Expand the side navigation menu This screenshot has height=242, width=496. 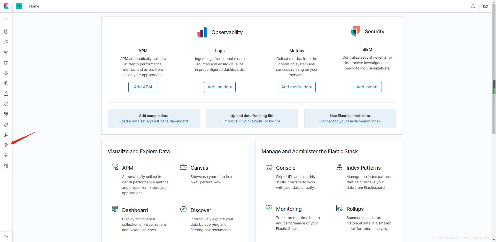pyautogui.click(x=6, y=237)
